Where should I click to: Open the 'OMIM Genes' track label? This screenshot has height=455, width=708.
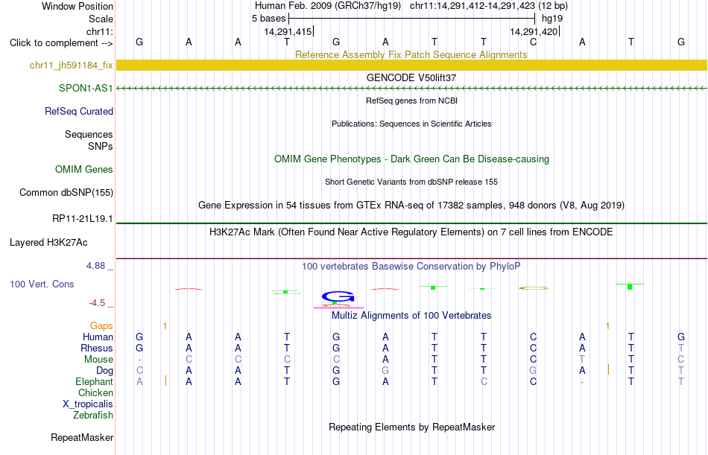pos(84,169)
